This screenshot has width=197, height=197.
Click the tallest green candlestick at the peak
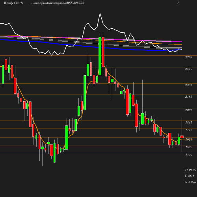pos(100,56)
